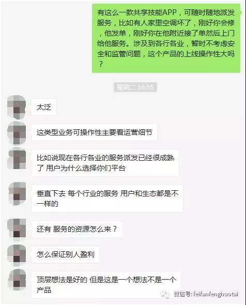Image resolution: width=246 pixels, height=305 pixels.
Task: Tap avatar next to "这类型业务可操作性" message
Action: coord(17,133)
